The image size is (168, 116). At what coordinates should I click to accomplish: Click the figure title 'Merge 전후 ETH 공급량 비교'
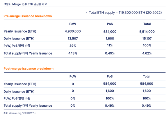coord(29,4)
